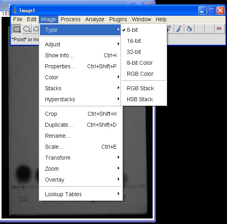Minimize the ImageJ window

202,11
